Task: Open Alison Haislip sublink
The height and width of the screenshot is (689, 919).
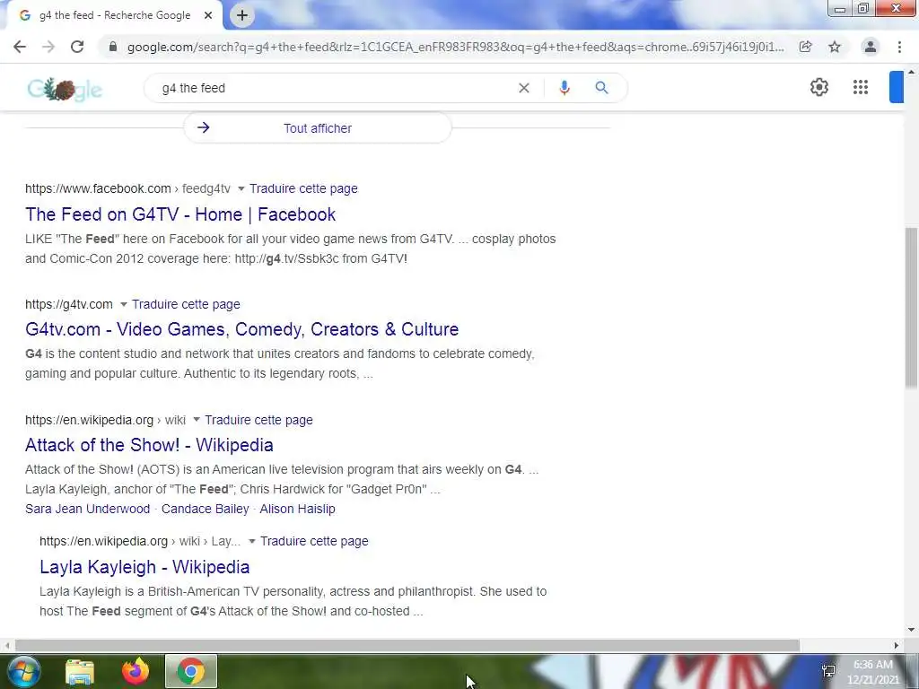Action: [x=297, y=510]
